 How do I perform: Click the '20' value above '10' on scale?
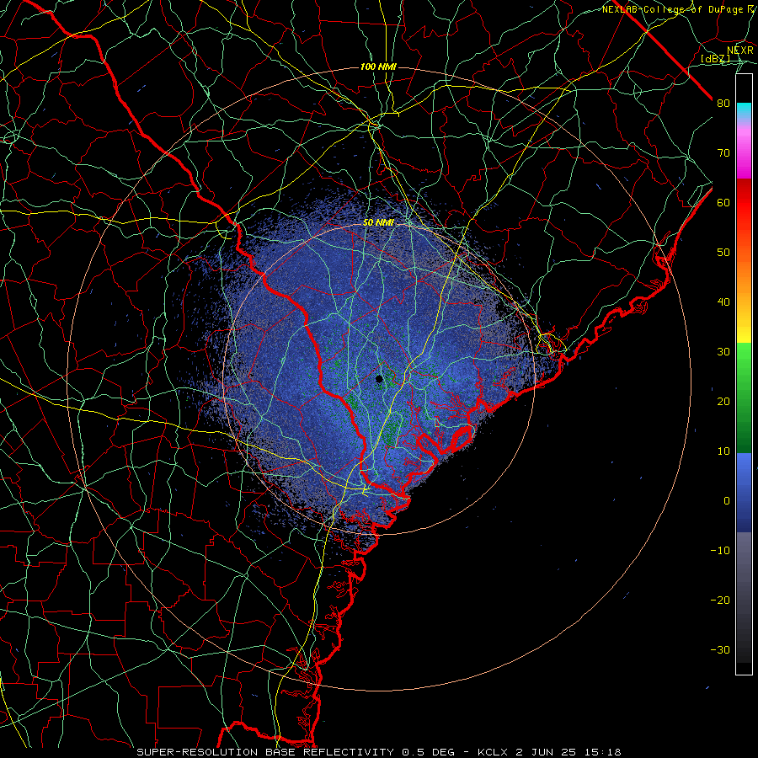(723, 402)
